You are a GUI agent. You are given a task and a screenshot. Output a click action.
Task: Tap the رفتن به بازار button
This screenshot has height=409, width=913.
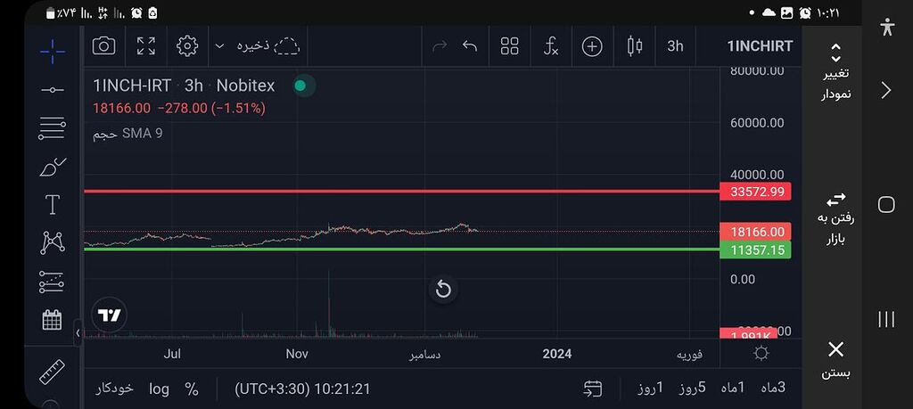point(836,217)
